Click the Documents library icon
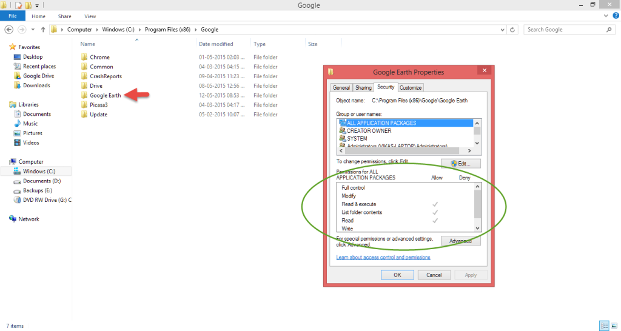 tap(17, 114)
